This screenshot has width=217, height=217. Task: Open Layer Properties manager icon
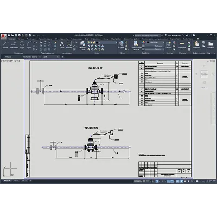[82, 46]
